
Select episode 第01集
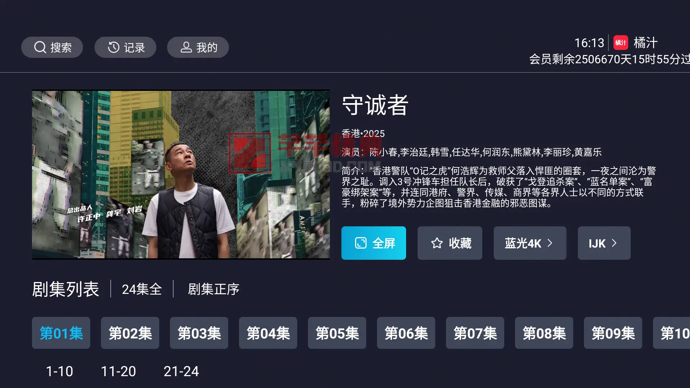[x=61, y=333]
